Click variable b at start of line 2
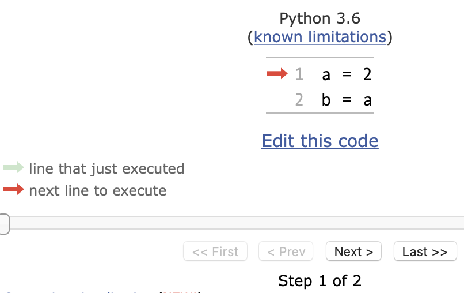The image size is (464, 293). (326, 100)
